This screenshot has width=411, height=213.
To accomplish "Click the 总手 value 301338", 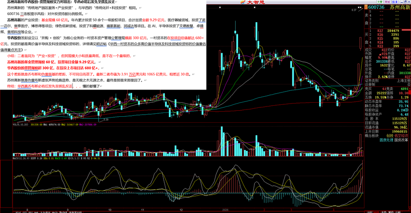I will [x=382, y=61].
